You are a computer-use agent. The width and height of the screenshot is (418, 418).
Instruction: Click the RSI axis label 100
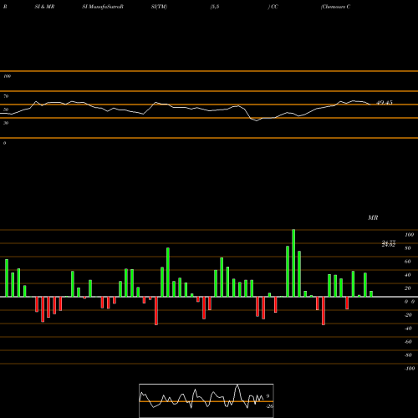7,76
